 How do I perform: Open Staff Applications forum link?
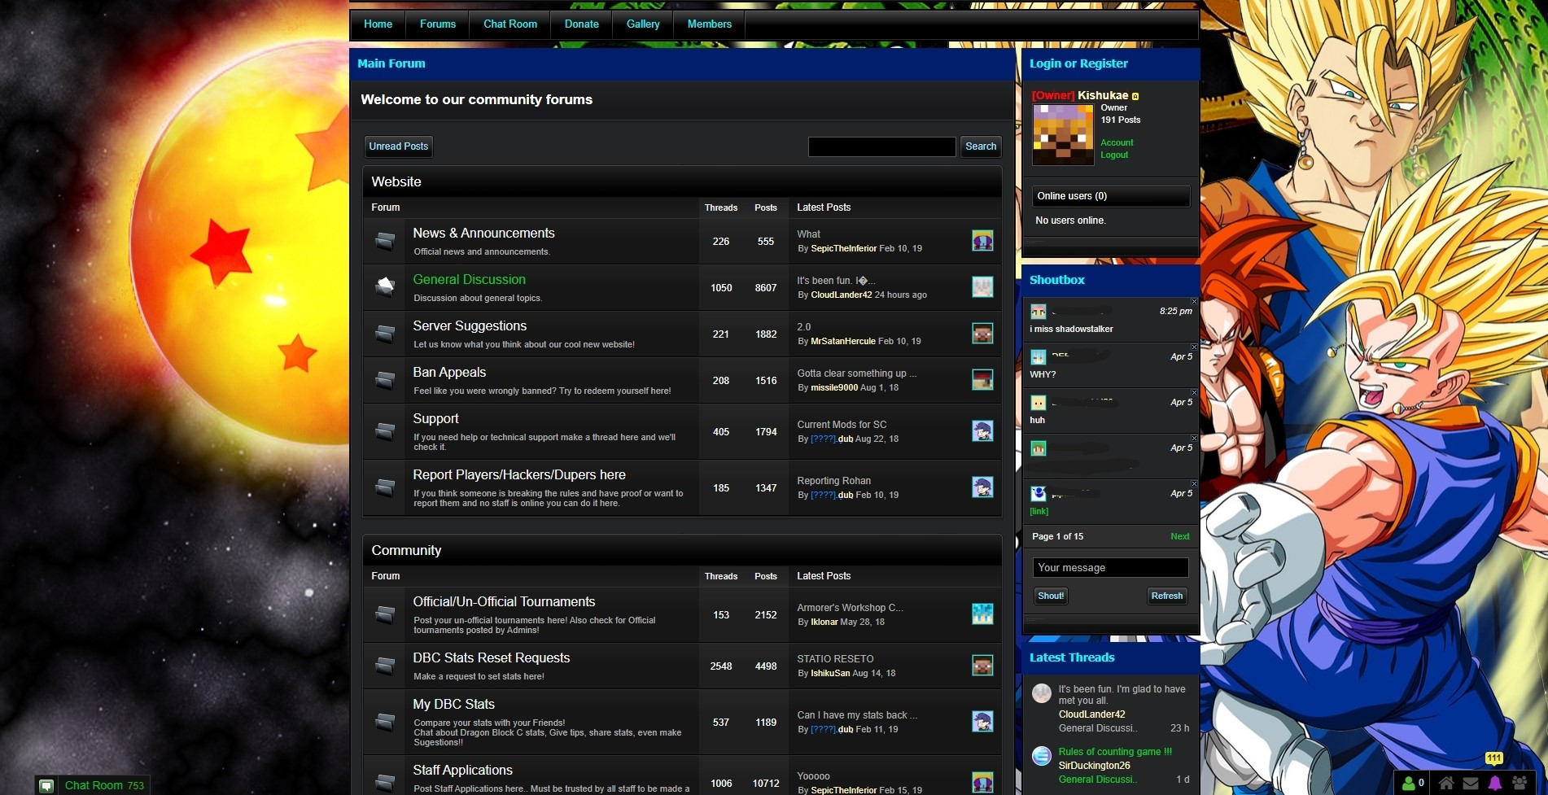tap(462, 770)
